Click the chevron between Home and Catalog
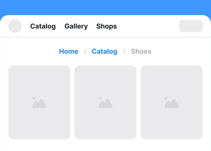 pyautogui.click(x=85, y=51)
